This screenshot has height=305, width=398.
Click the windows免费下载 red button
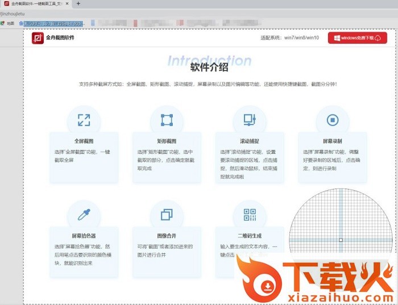pos(358,38)
